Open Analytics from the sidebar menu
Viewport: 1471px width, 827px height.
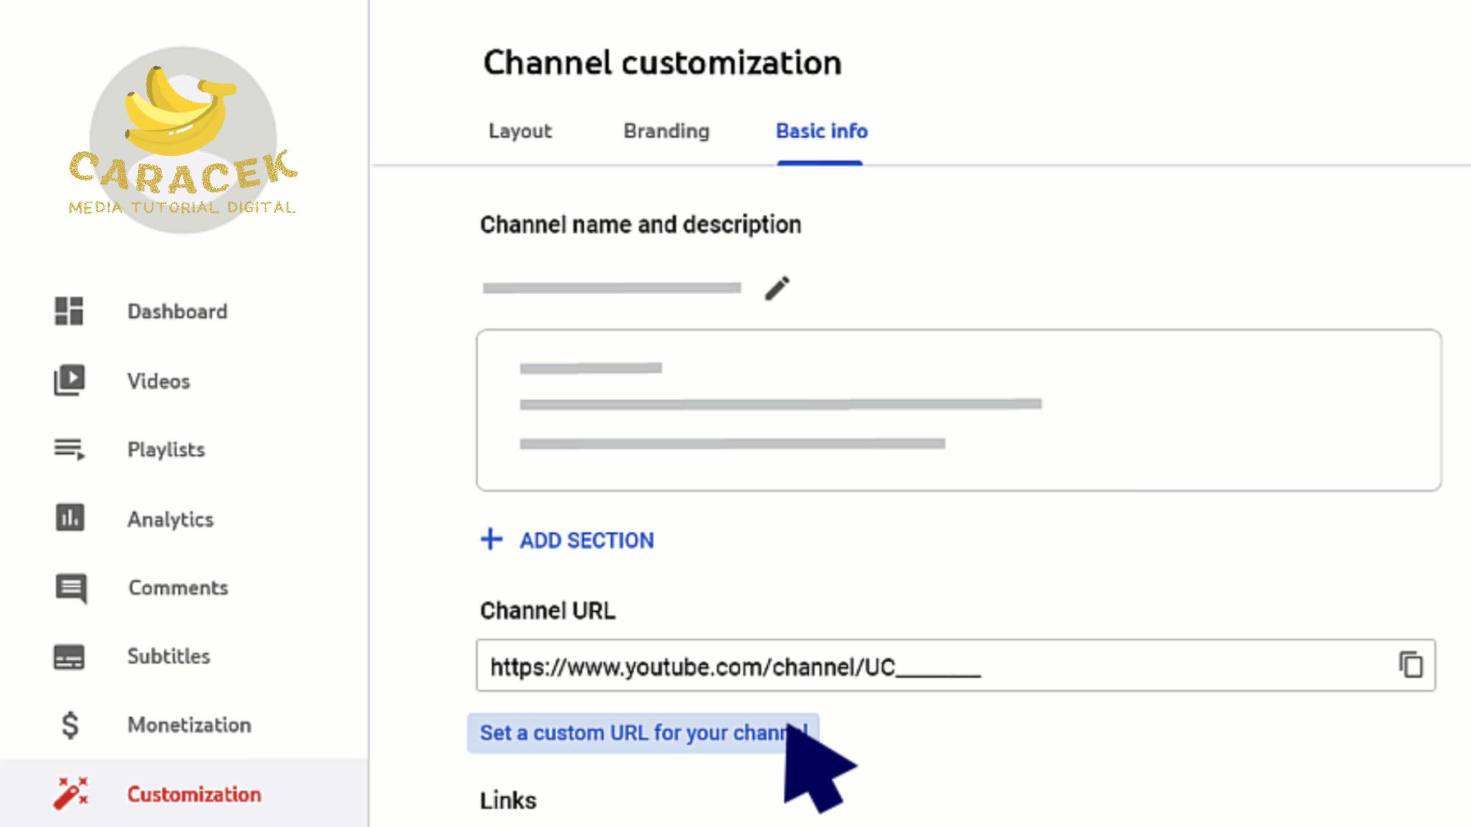tap(171, 519)
